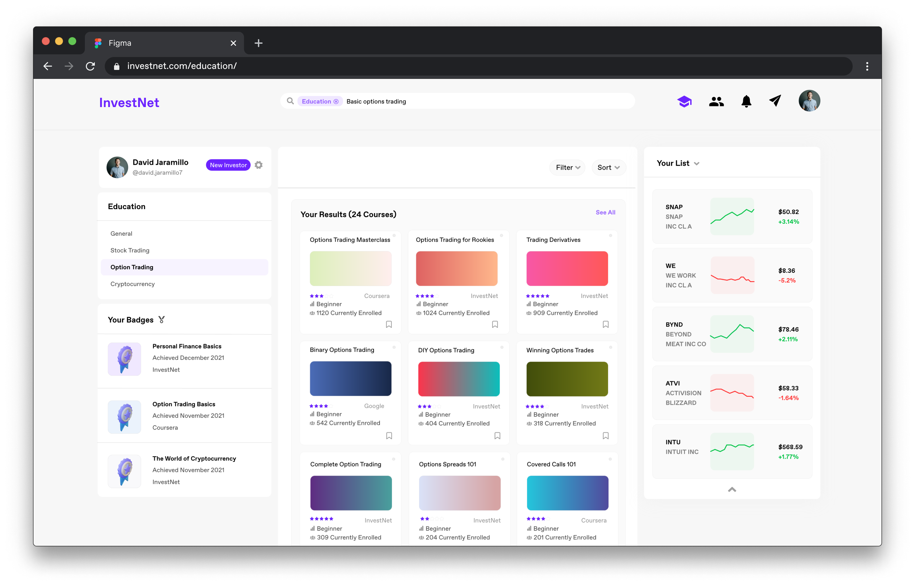
Task: Go back with browser back arrow
Action: click(48, 66)
